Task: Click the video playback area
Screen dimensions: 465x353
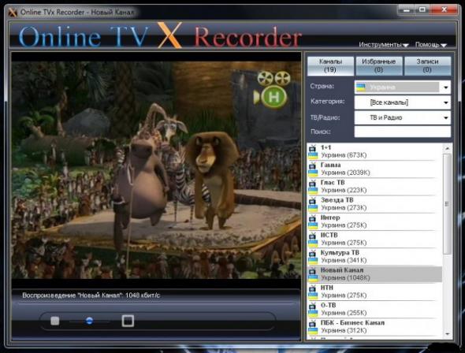Action: pyautogui.click(x=156, y=170)
